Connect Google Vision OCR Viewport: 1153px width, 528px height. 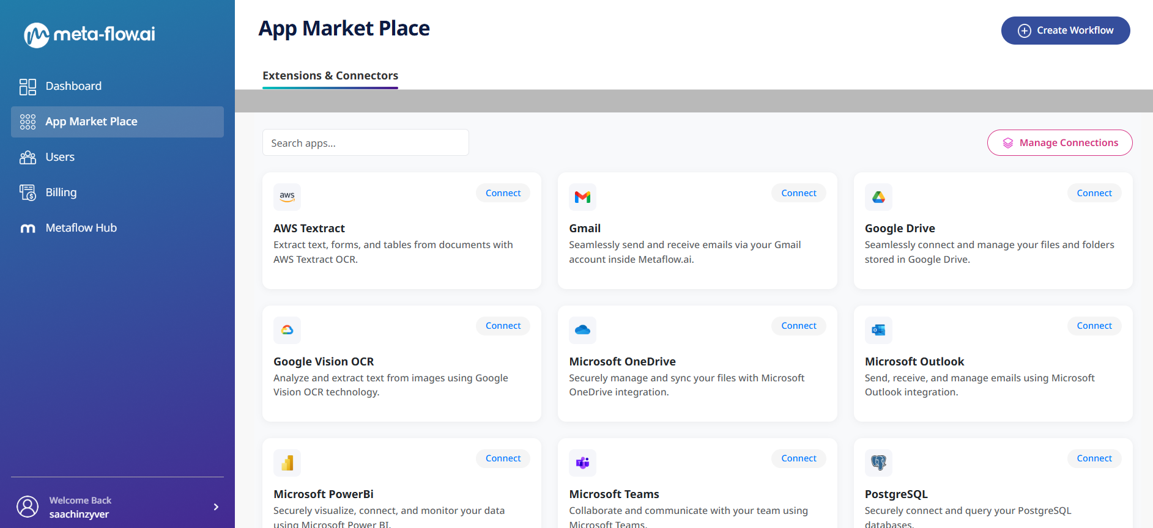coord(503,326)
